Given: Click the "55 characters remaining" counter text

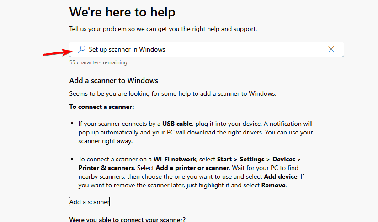Looking at the screenshot, I should pyautogui.click(x=98, y=62).
